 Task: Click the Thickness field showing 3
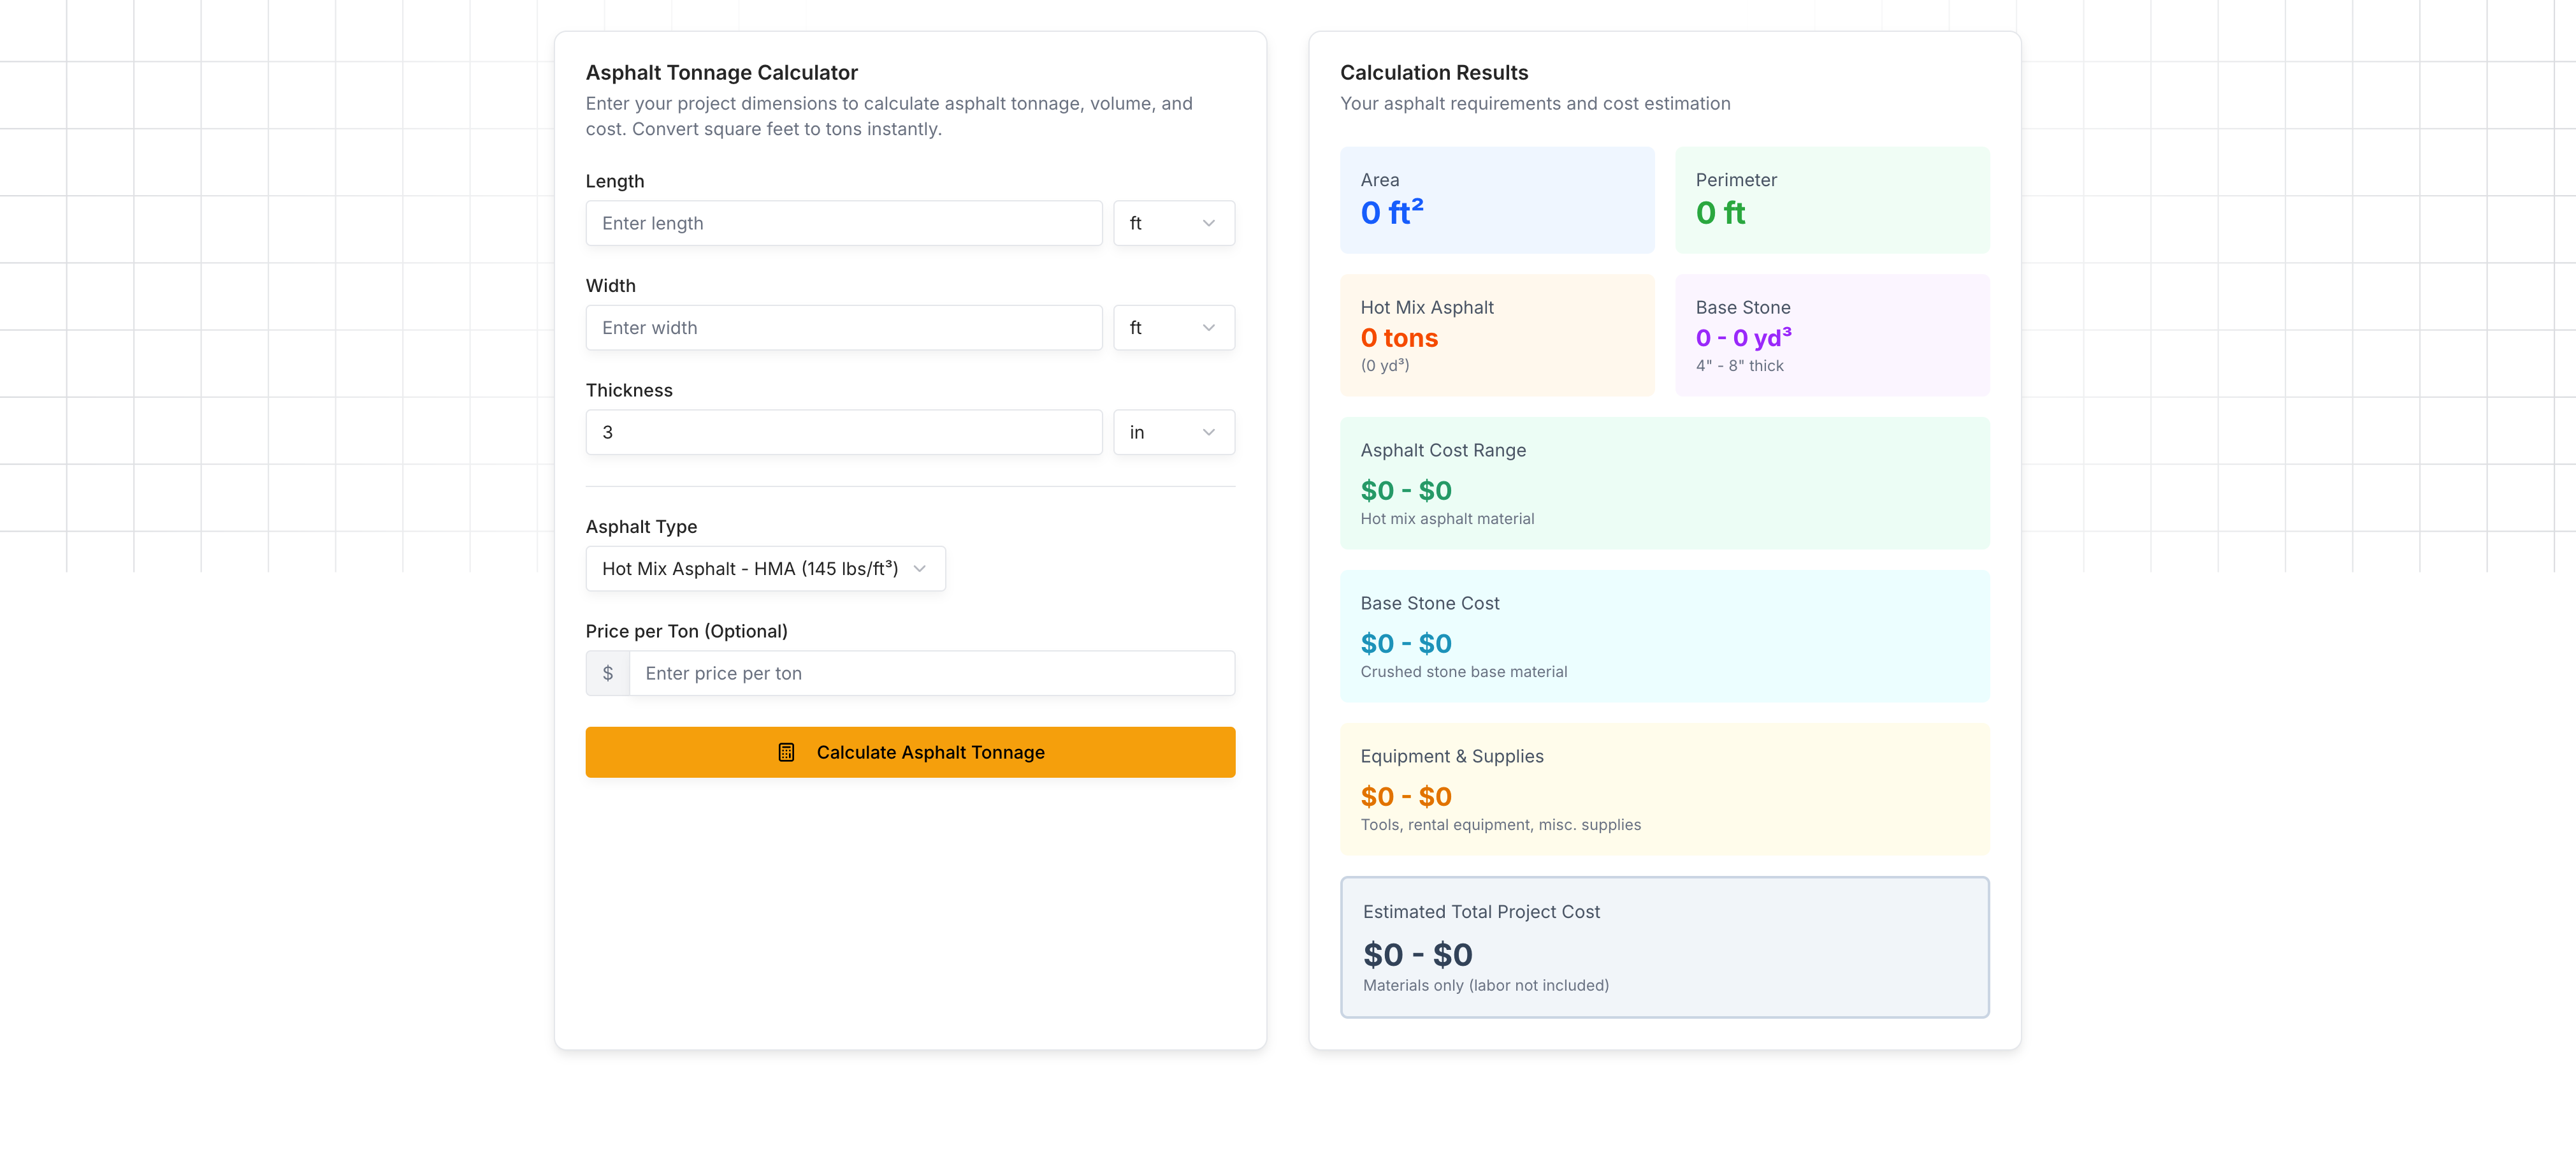(843, 432)
